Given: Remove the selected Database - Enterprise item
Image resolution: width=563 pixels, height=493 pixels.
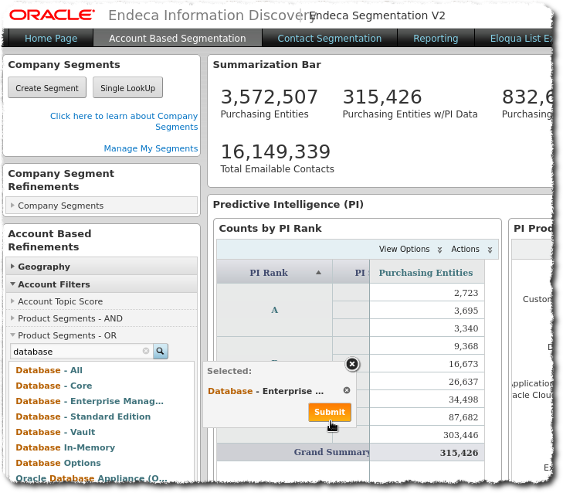Looking at the screenshot, I should click(x=347, y=391).
